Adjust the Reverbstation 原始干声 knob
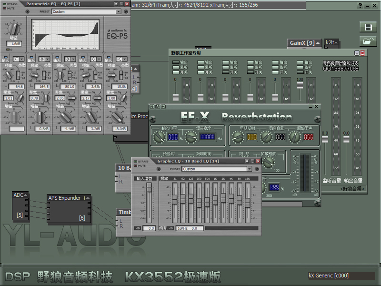The width and height of the screenshot is (381, 286). [295, 137]
